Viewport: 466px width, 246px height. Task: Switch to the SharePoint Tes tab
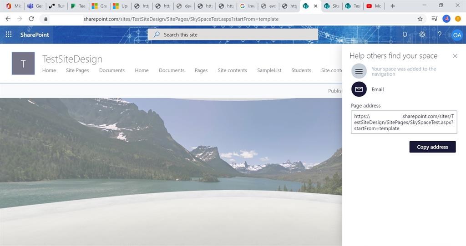click(x=353, y=6)
